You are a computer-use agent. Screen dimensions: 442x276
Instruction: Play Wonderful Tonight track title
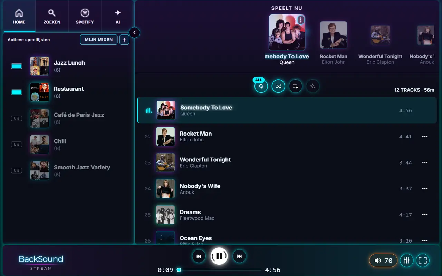pos(205,160)
